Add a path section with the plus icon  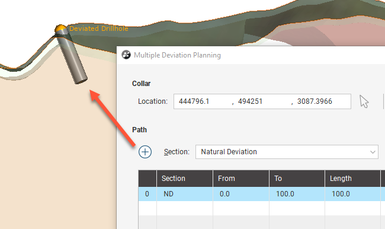[145, 152]
